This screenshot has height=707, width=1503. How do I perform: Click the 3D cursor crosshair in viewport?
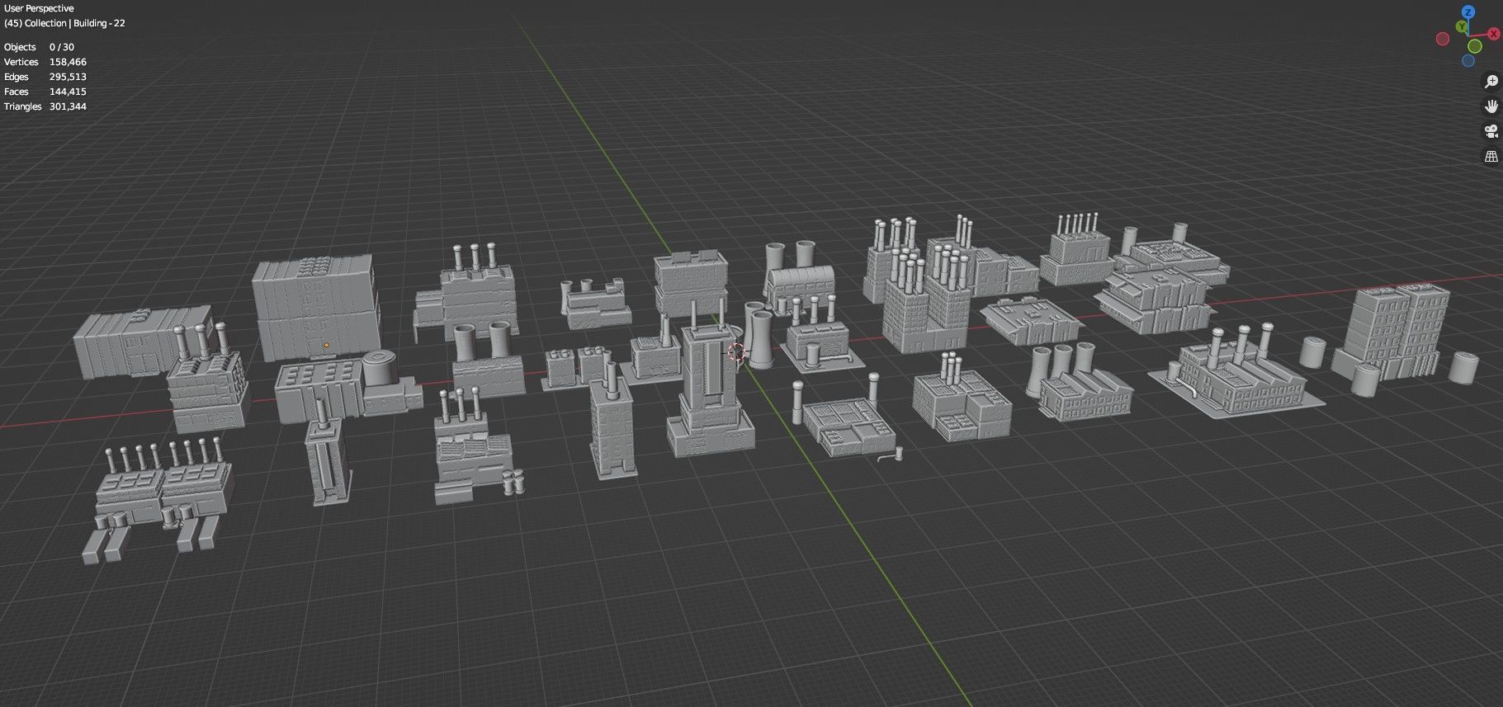[736, 352]
